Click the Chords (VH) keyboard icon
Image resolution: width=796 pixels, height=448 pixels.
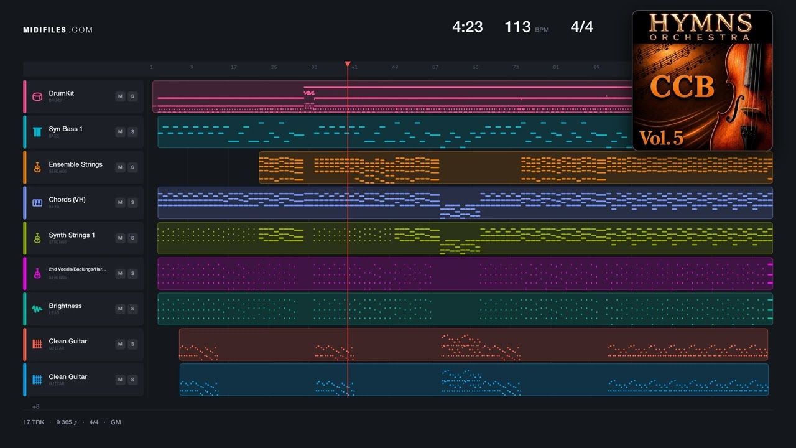click(37, 203)
